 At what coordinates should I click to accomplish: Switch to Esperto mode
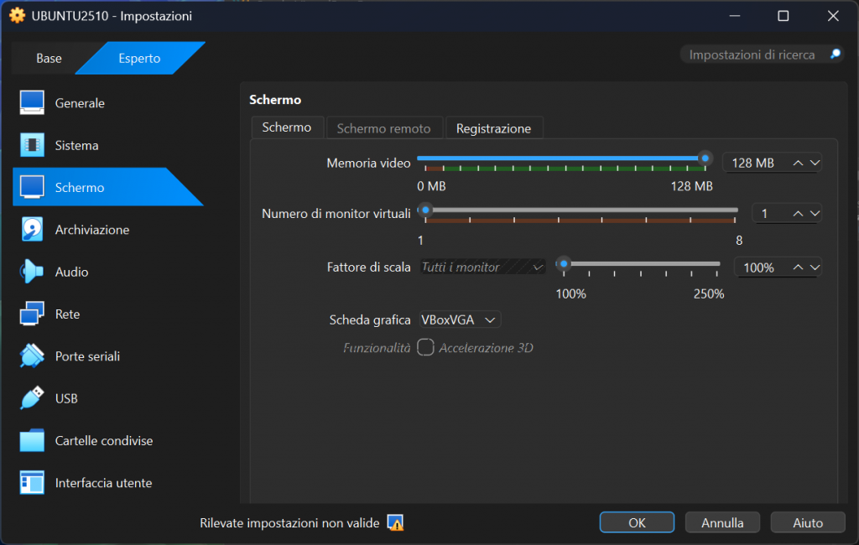(139, 59)
